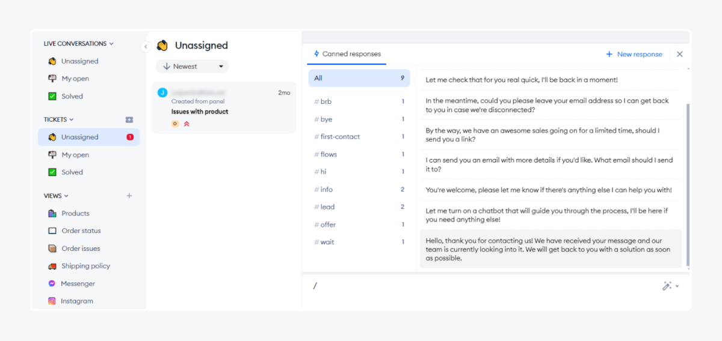The height and width of the screenshot is (341, 722).
Task: Filter by the offer tag
Action: (x=359, y=225)
